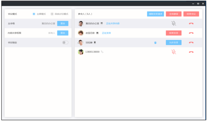Click the blue raised-hand icon for 法拉赫

click(155, 42)
